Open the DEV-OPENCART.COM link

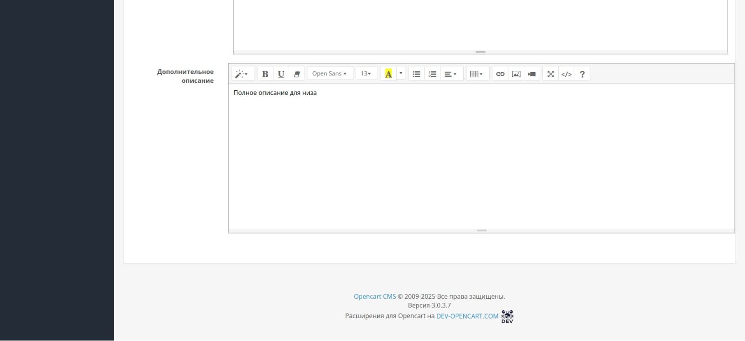tap(467, 316)
